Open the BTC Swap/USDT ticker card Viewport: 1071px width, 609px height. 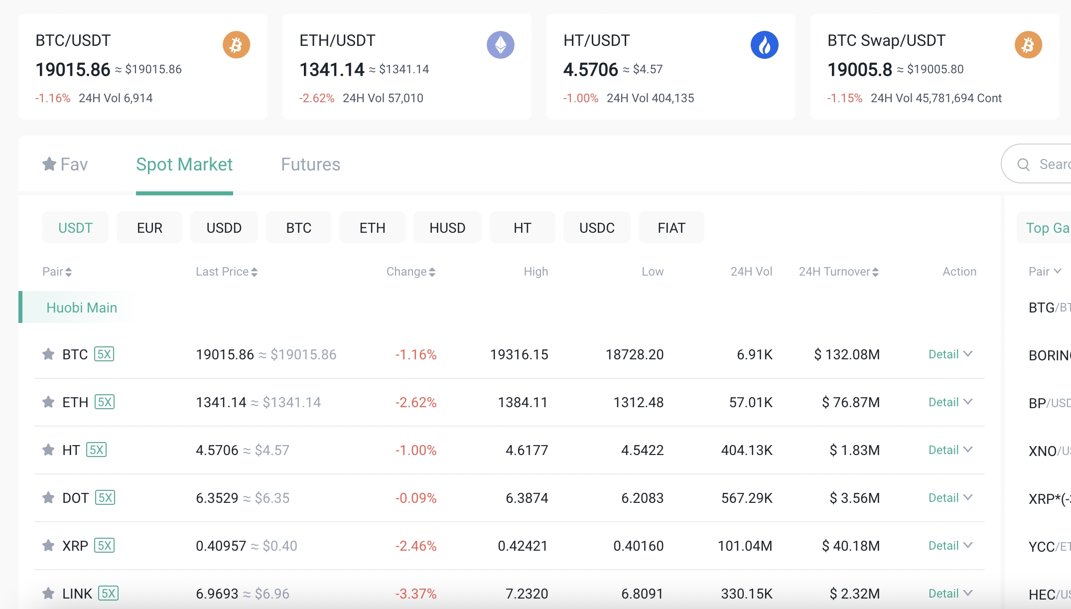point(935,67)
